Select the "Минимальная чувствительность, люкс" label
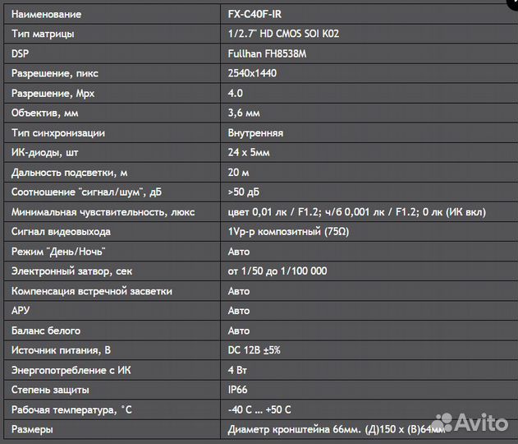The height and width of the screenshot is (444, 518). [x=103, y=211]
